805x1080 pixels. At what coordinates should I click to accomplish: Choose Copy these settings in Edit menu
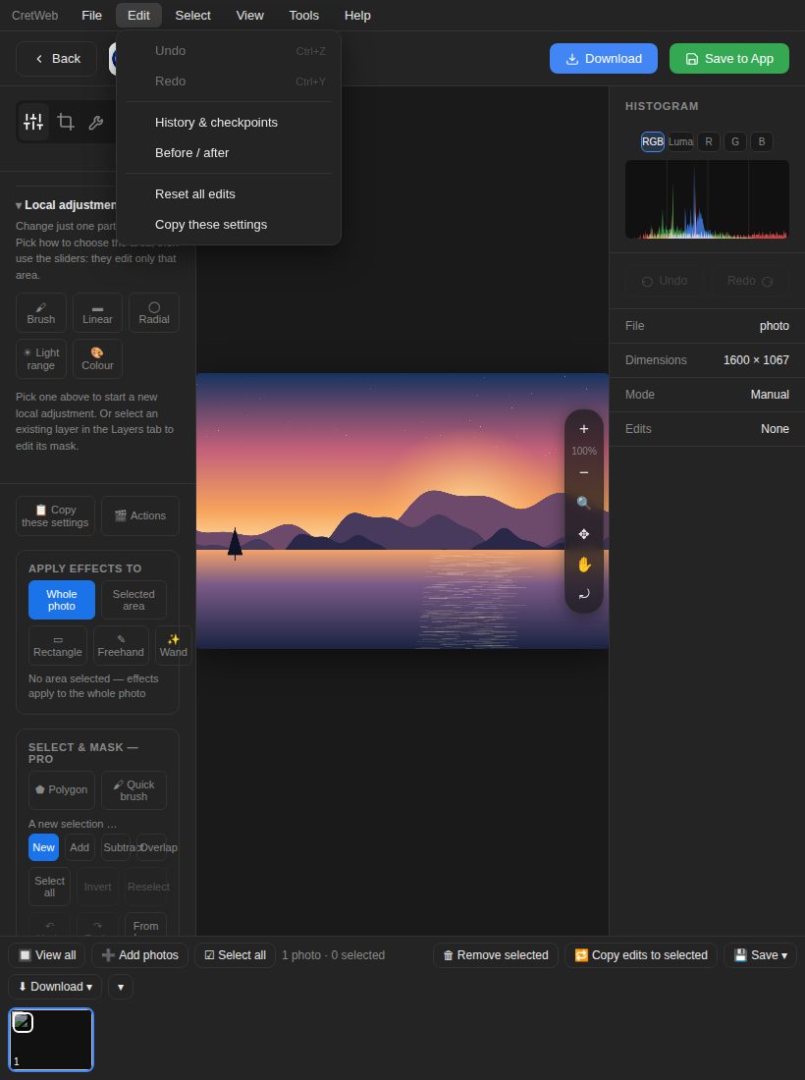[229, 225]
